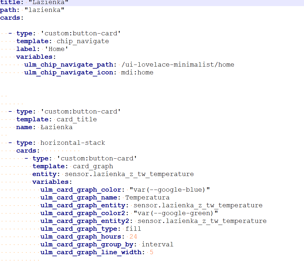
Task: Select the hours value 24
Action: [133, 237]
